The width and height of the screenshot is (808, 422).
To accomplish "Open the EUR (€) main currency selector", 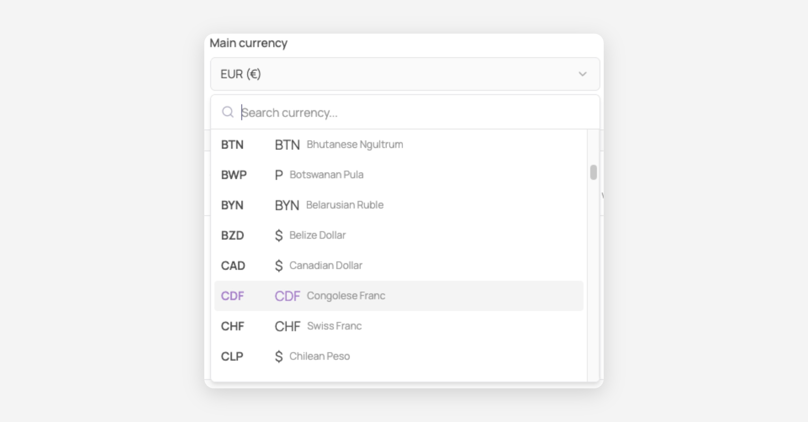I will (x=405, y=74).
